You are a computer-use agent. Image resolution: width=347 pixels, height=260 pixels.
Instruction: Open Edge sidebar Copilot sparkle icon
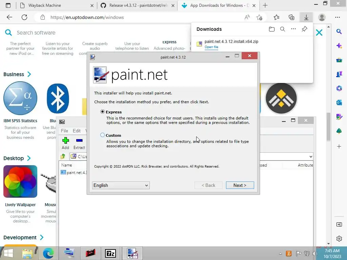pos(339,46)
